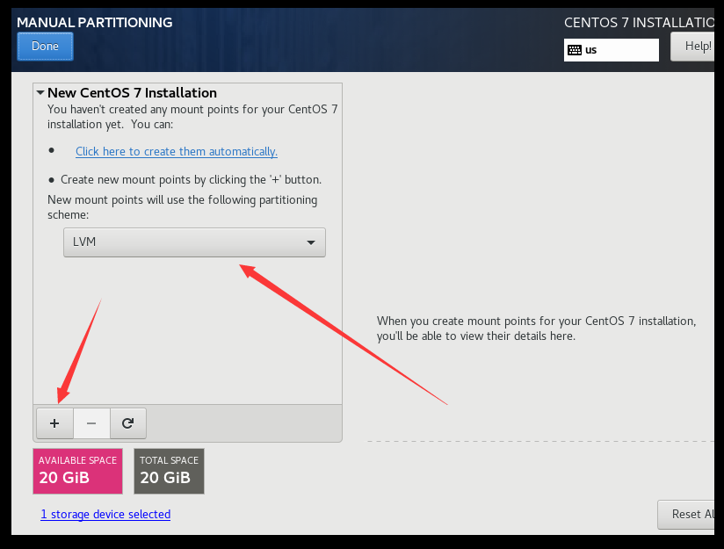Click the 'Create new mount points by clicking' text

coord(192,179)
